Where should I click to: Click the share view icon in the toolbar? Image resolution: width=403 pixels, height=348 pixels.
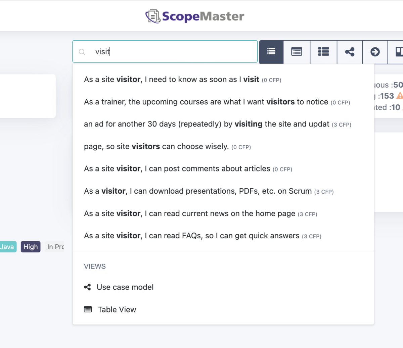click(349, 52)
